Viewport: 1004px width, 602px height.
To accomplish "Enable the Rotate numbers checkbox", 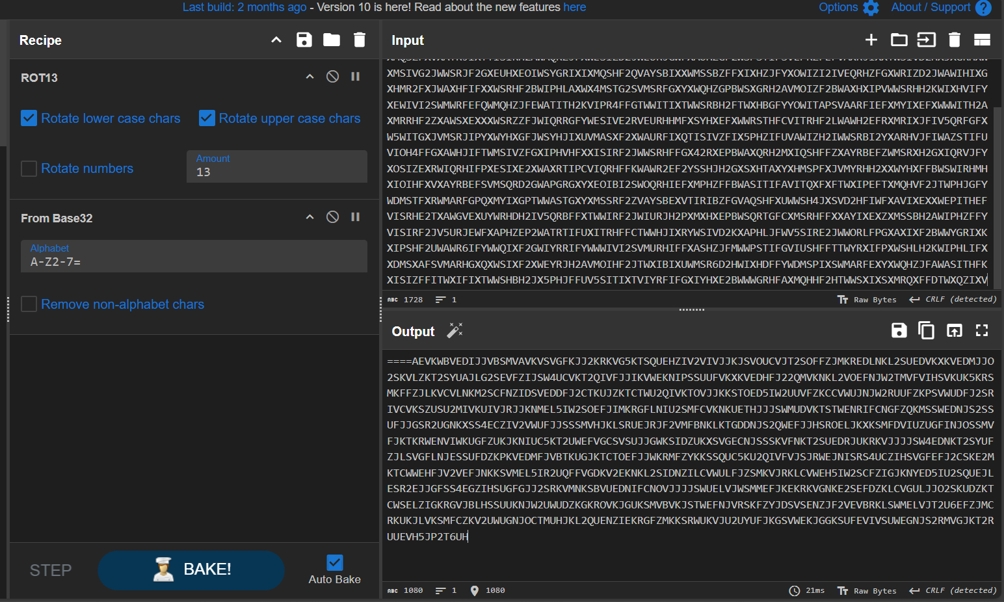I will (29, 168).
